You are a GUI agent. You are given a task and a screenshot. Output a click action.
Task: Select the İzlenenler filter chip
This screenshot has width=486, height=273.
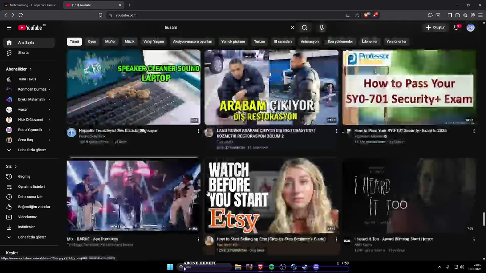pos(370,41)
